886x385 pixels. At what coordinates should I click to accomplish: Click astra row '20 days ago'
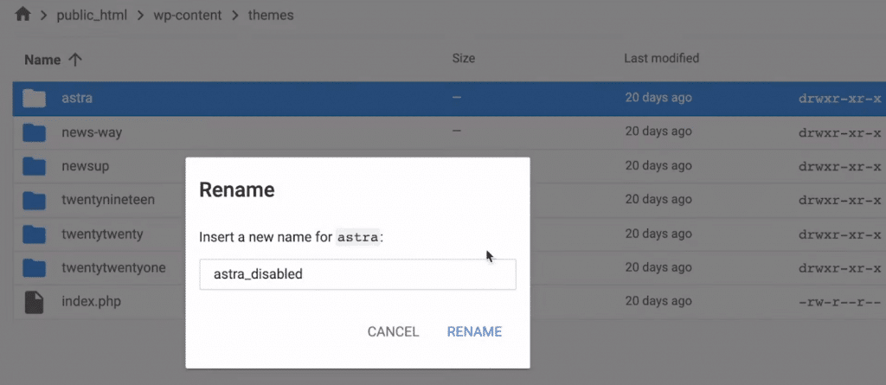point(658,98)
